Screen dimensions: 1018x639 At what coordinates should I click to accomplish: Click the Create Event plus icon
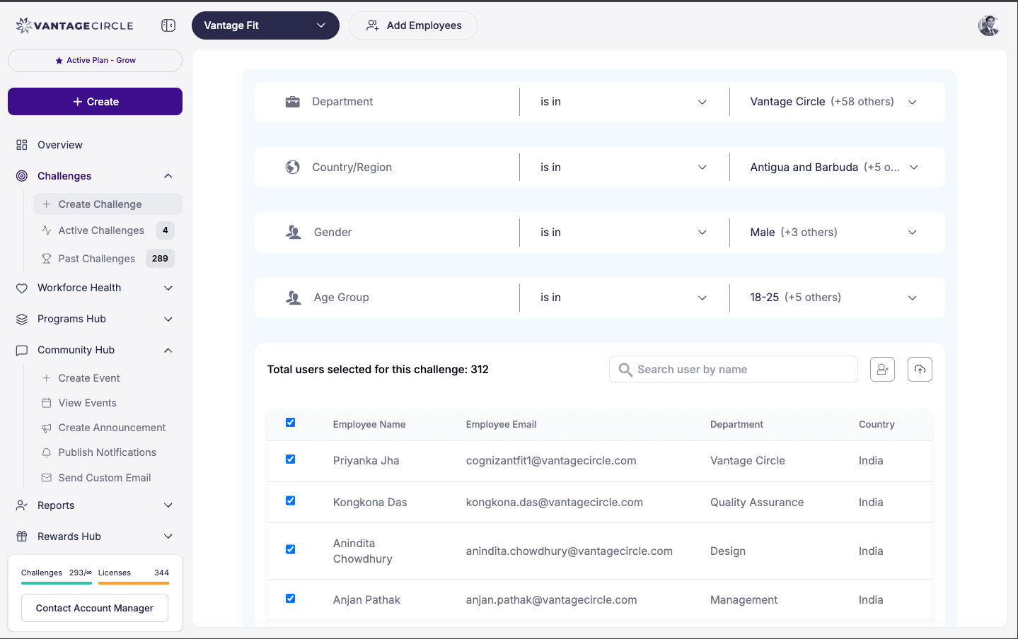coord(47,378)
